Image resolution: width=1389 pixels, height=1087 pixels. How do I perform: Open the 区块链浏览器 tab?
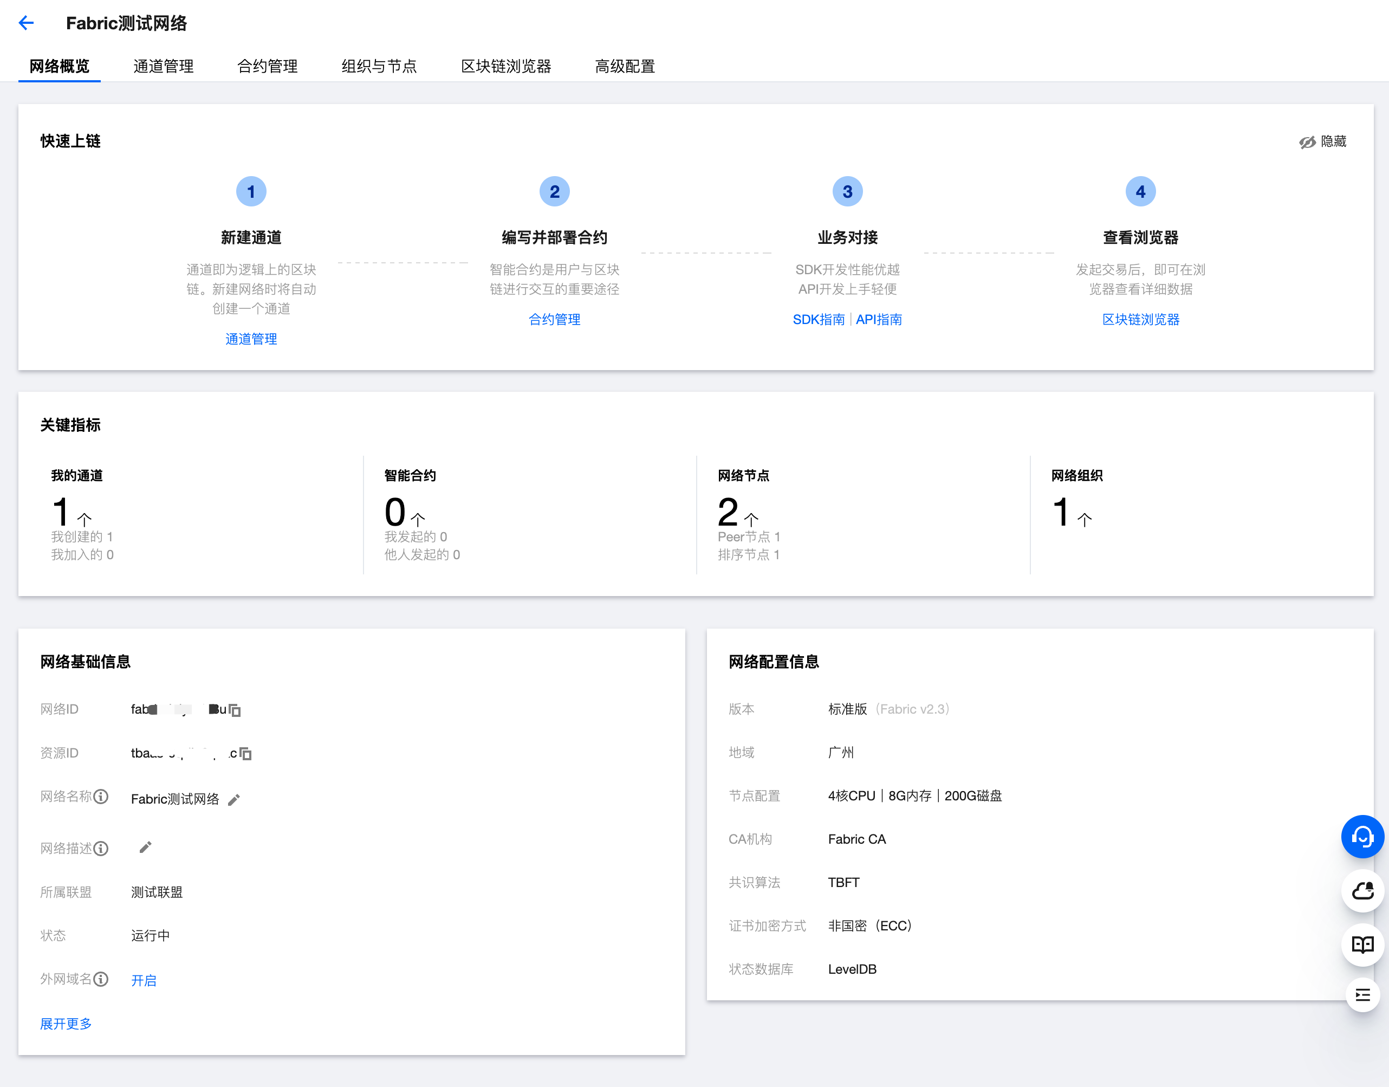[506, 66]
